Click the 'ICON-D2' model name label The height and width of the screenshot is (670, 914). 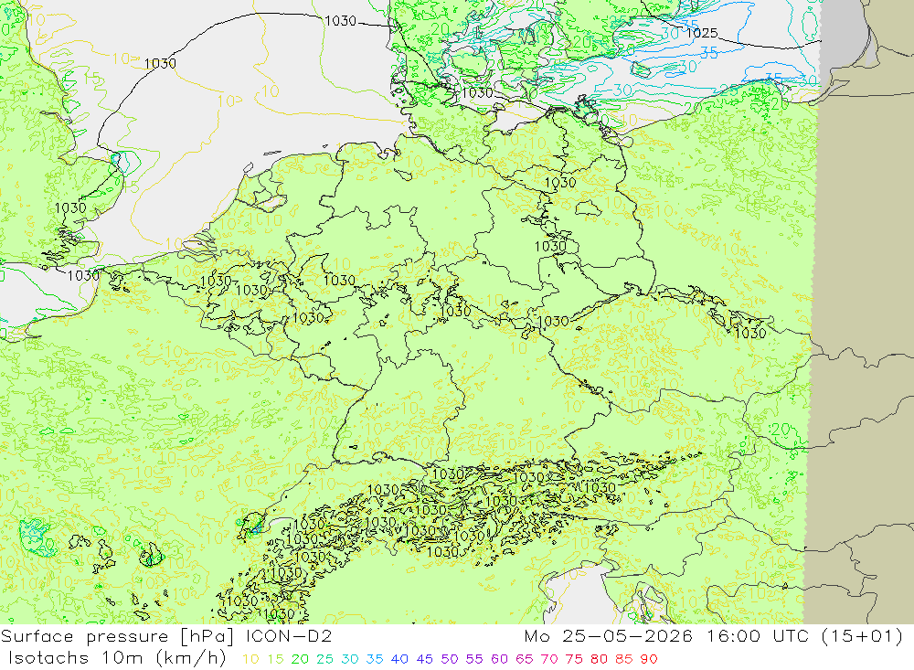click(x=289, y=635)
